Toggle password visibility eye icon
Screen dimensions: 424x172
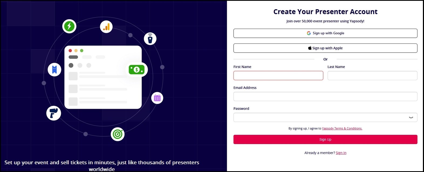411,117
